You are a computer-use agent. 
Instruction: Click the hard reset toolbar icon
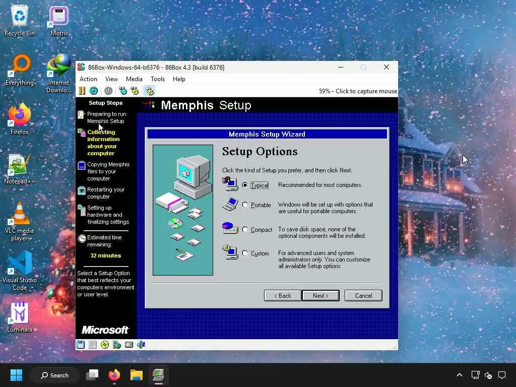[94, 91]
